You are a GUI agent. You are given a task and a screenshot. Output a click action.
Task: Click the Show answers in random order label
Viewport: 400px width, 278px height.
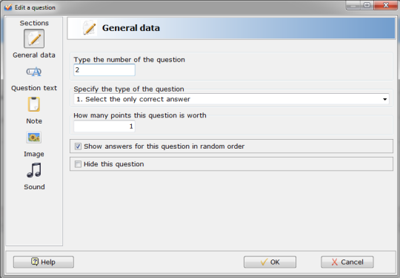[164, 146]
